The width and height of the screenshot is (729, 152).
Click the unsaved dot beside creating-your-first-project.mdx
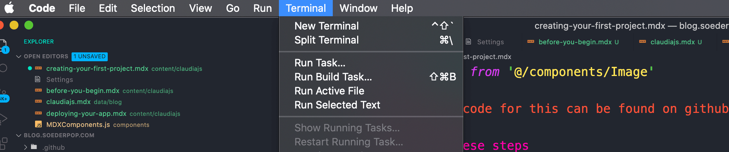click(x=30, y=68)
